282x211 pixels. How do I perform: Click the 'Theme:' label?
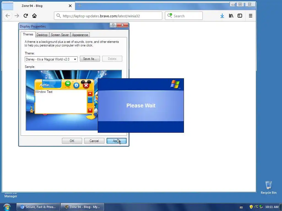[30, 53]
